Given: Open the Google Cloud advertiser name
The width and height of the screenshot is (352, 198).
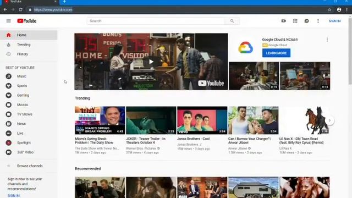Looking at the screenshot, I should 278,45.
